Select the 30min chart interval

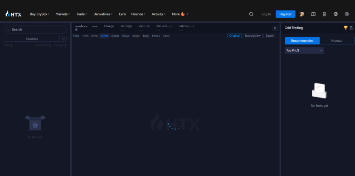[x=115, y=36]
